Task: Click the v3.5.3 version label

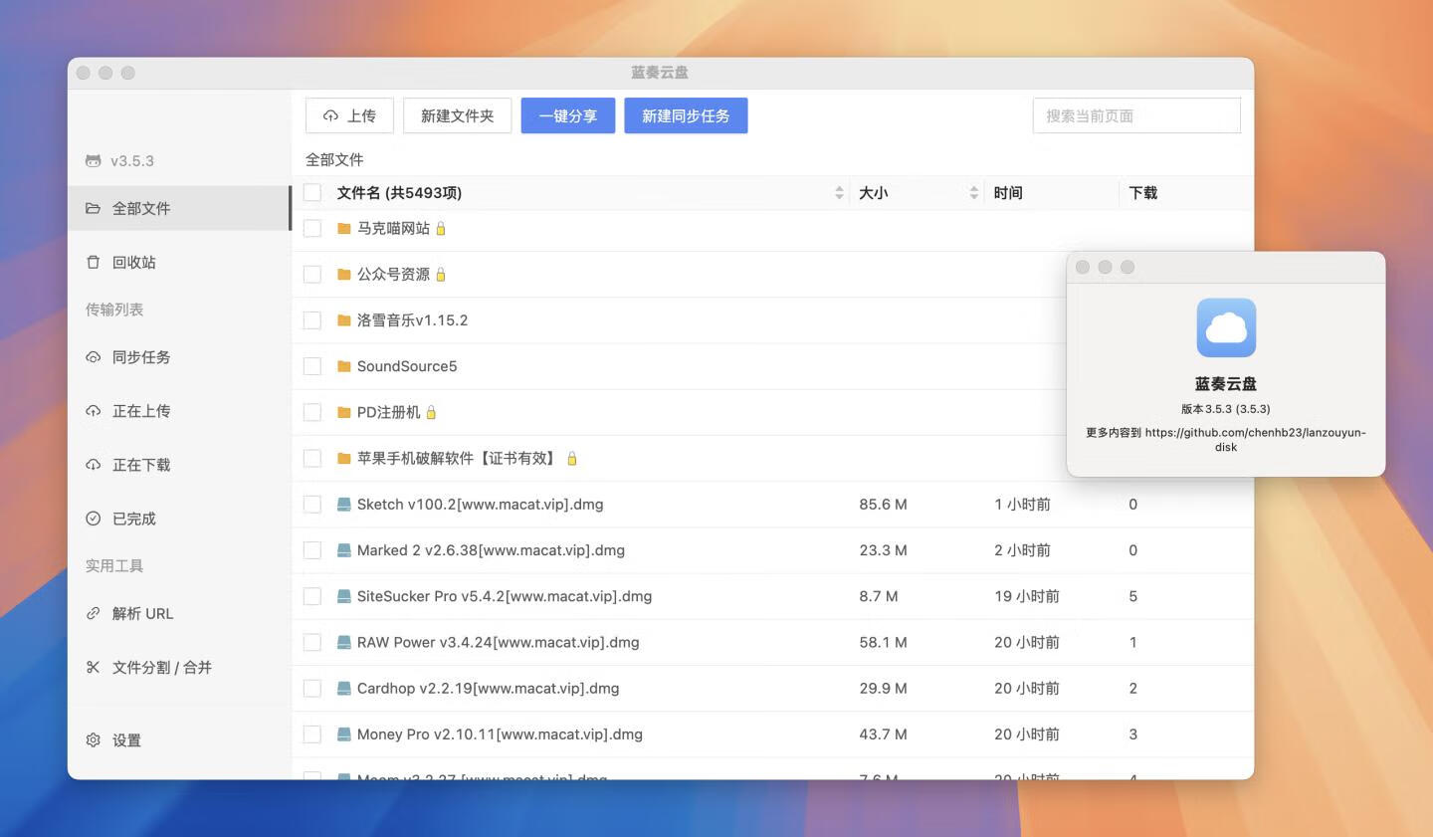Action: tap(132, 160)
